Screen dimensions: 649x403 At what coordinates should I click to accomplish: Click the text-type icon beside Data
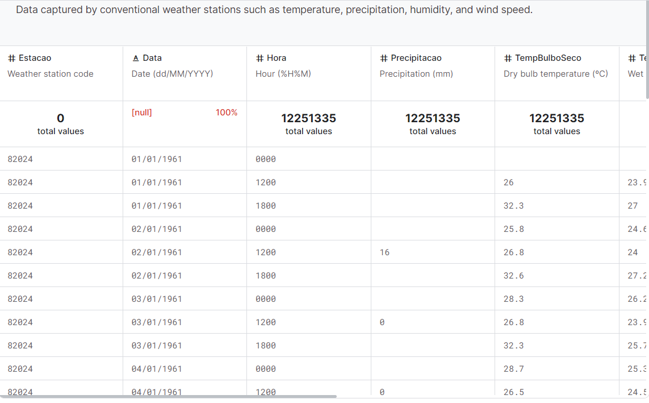[x=136, y=58]
